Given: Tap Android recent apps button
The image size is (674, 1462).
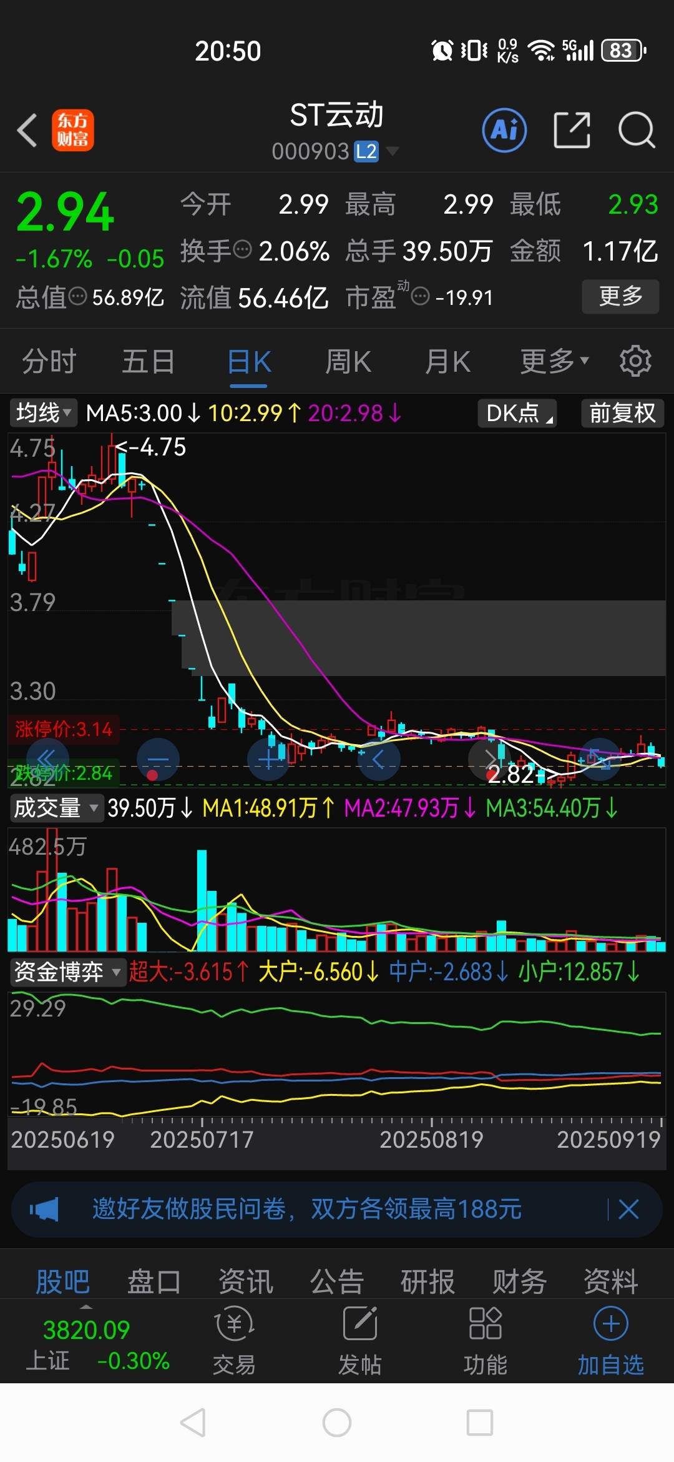Looking at the screenshot, I should (x=480, y=1423).
